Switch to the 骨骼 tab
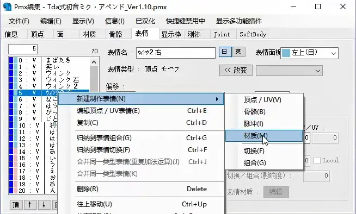This screenshot has width=356, height=214. [119, 34]
